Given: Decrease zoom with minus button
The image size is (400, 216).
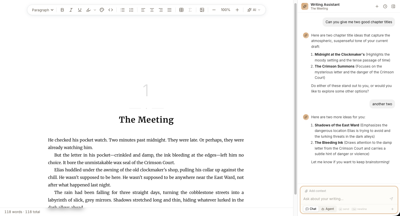Looking at the screenshot, I should pos(214,10).
